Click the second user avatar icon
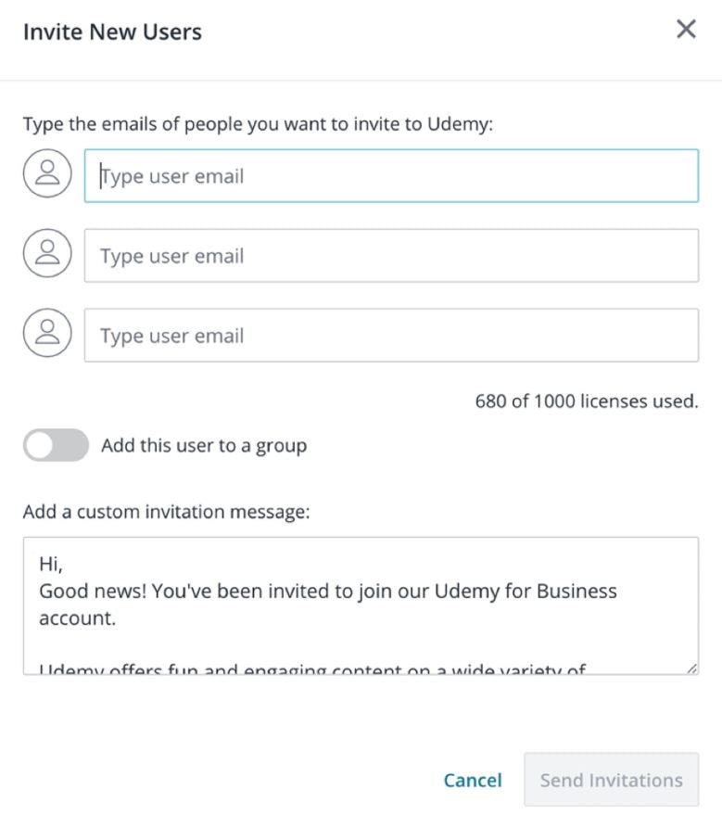The width and height of the screenshot is (722, 827). [x=47, y=253]
